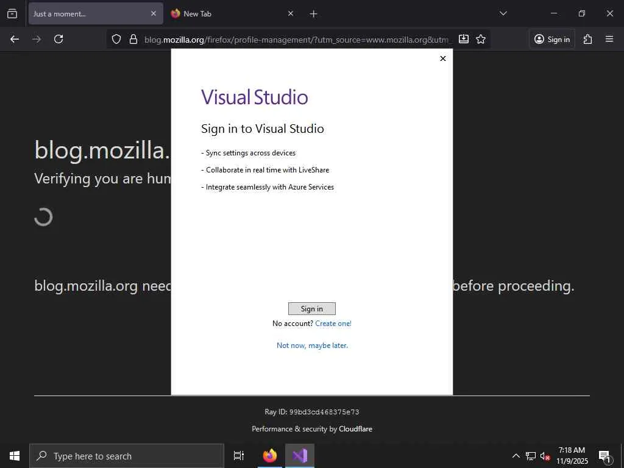
Task: Open the Windows Start menu
Action: (x=15, y=456)
